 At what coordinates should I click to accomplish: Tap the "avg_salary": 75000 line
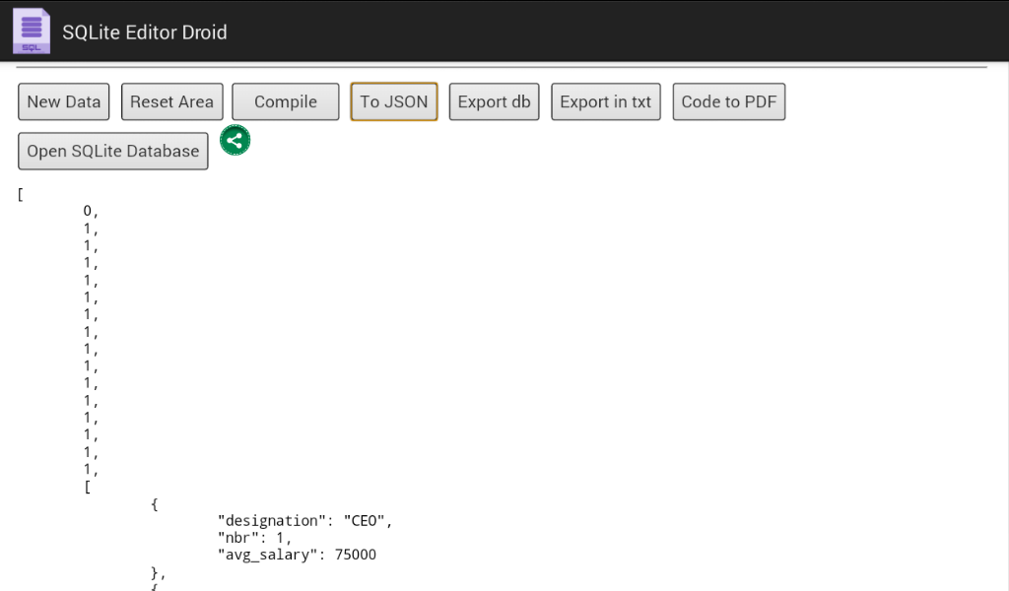tap(297, 556)
